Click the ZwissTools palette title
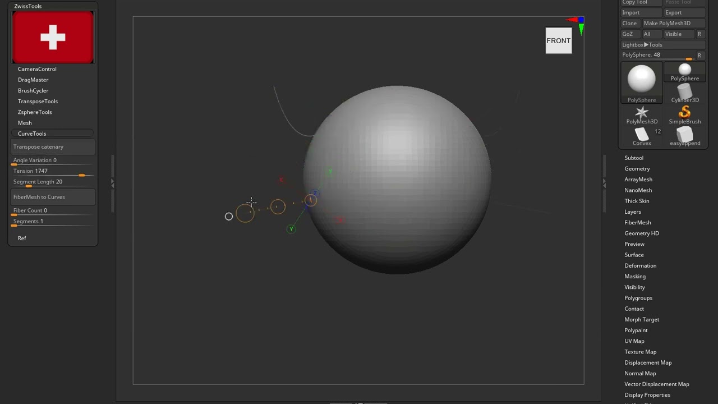 [28, 6]
